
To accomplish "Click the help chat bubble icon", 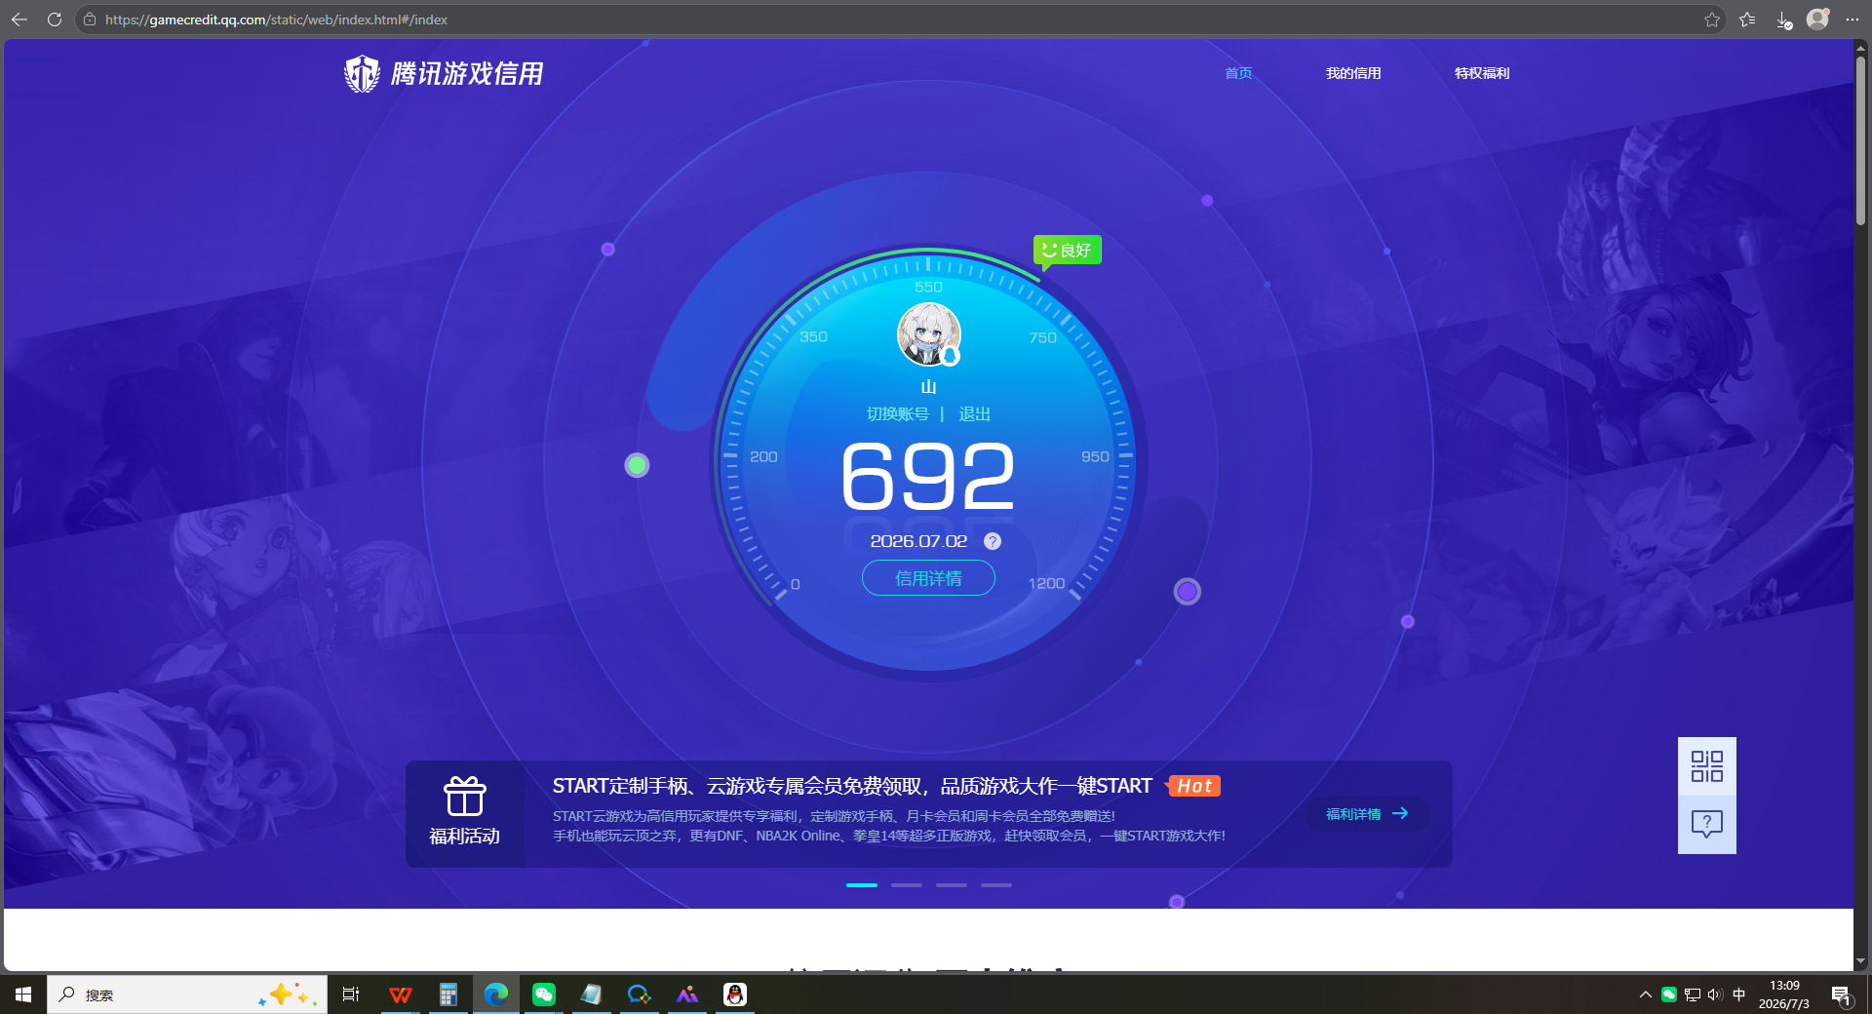I will [x=1707, y=825].
